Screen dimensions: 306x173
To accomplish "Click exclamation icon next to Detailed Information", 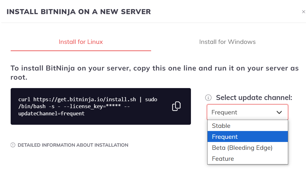I will coord(13,145).
